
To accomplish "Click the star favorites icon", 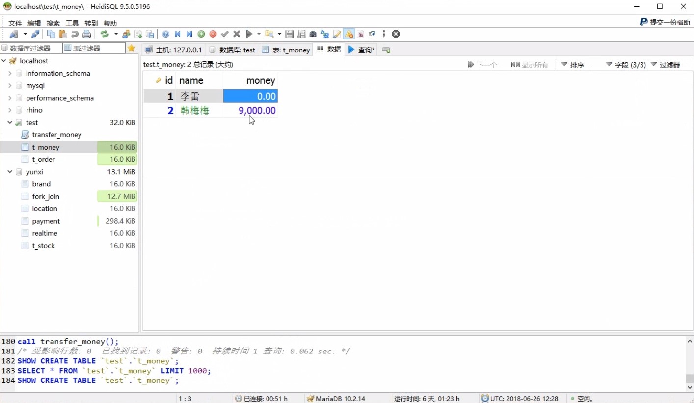I will 132,48.
